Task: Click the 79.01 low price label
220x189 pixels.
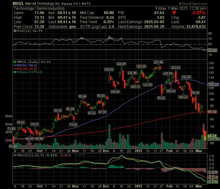Action: [x=73, y=124]
